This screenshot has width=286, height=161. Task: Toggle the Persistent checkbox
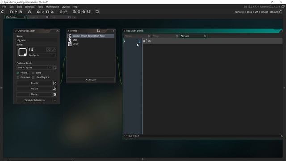pos(18,77)
